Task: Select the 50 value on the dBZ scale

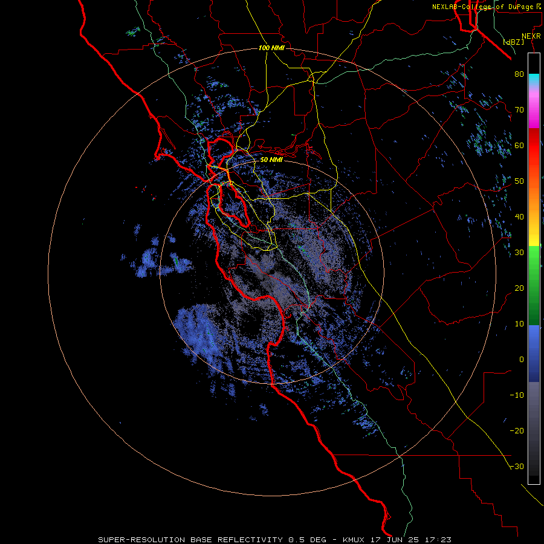Action: pos(519,181)
